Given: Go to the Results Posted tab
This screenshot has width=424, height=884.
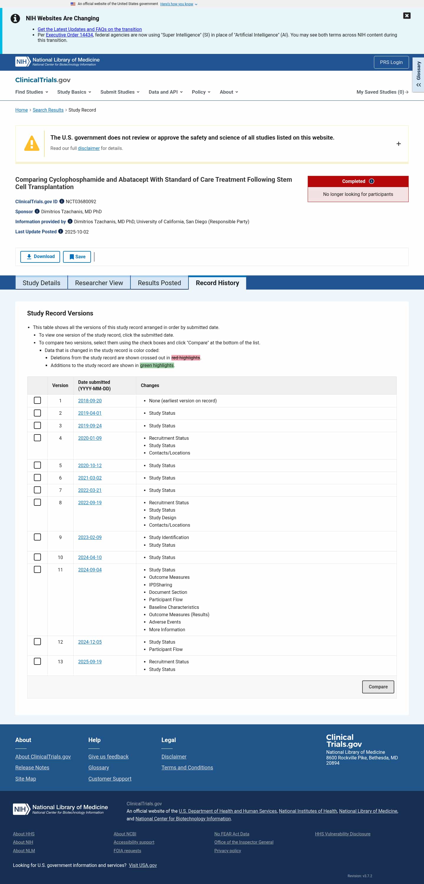Looking at the screenshot, I should coord(160,283).
